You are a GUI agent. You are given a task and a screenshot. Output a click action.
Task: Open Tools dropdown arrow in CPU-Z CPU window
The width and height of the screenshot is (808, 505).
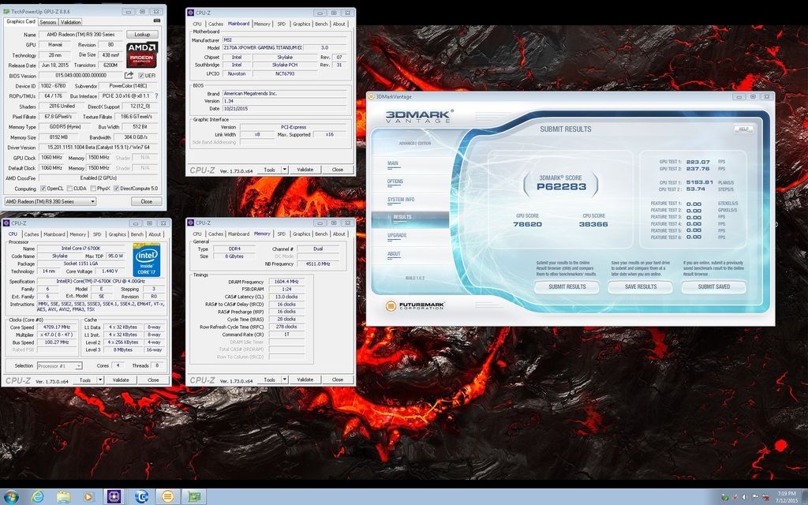pyautogui.click(x=100, y=380)
